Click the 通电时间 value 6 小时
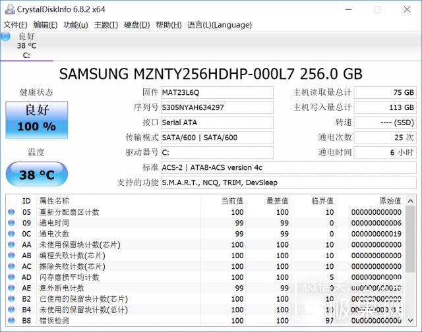Screen dimensions: 422x332 [385, 153]
